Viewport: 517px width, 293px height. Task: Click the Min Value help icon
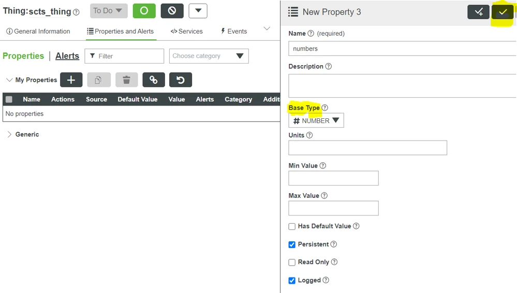[x=323, y=165]
